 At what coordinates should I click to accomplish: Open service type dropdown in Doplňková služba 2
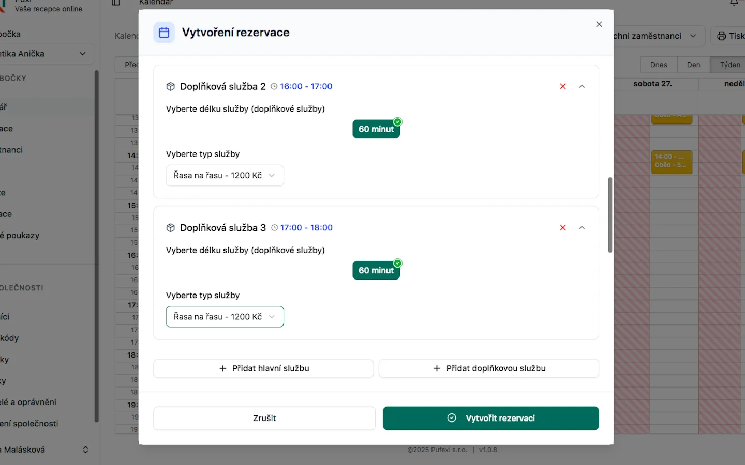[225, 176]
